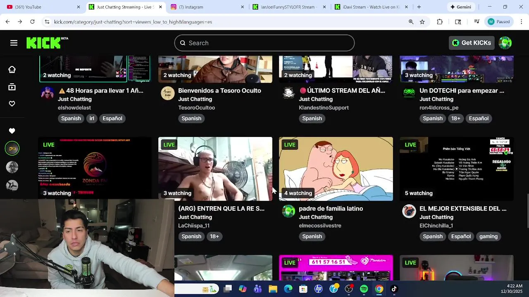The image size is (529, 297).
Task: Click the browser Back arrow
Action: pyautogui.click(x=8, y=21)
